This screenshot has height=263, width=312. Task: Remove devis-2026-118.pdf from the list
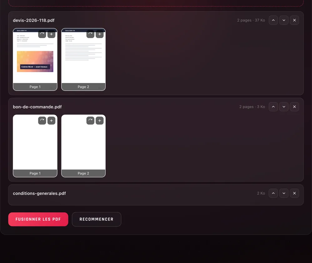294,20
